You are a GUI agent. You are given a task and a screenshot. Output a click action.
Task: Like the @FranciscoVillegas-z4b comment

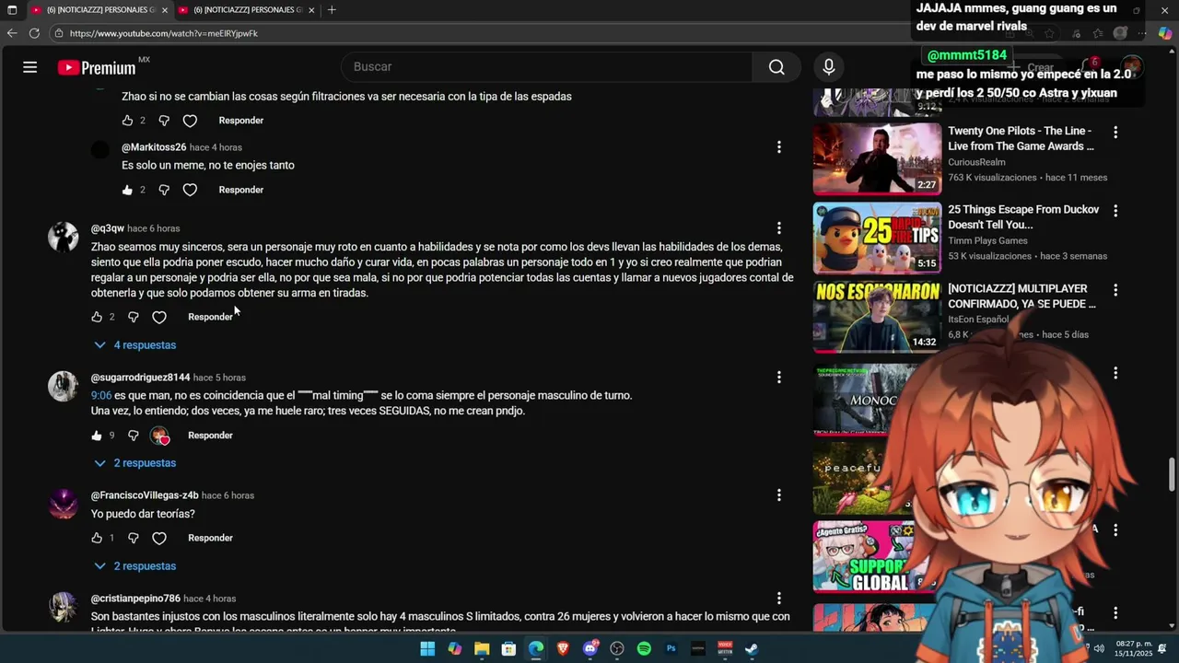(97, 538)
